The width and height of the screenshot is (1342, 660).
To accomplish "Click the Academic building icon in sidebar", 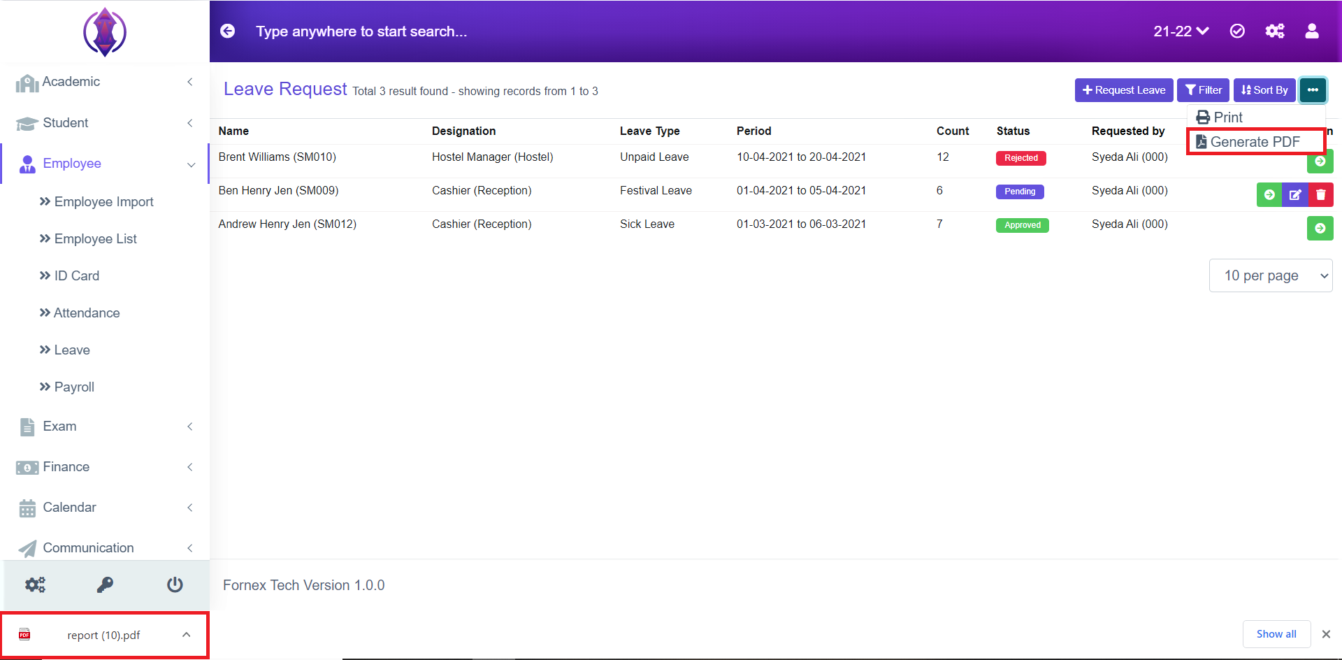I will pyautogui.click(x=27, y=83).
